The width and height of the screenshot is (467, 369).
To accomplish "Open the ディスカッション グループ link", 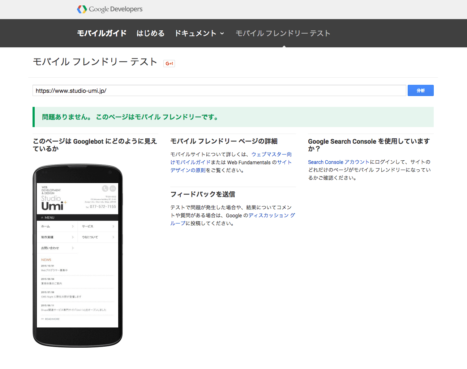I will pos(233,219).
